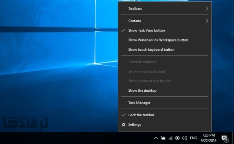The height and width of the screenshot is (144, 234).
Task: Open the Toolbars submenu
Action: coord(165,9)
